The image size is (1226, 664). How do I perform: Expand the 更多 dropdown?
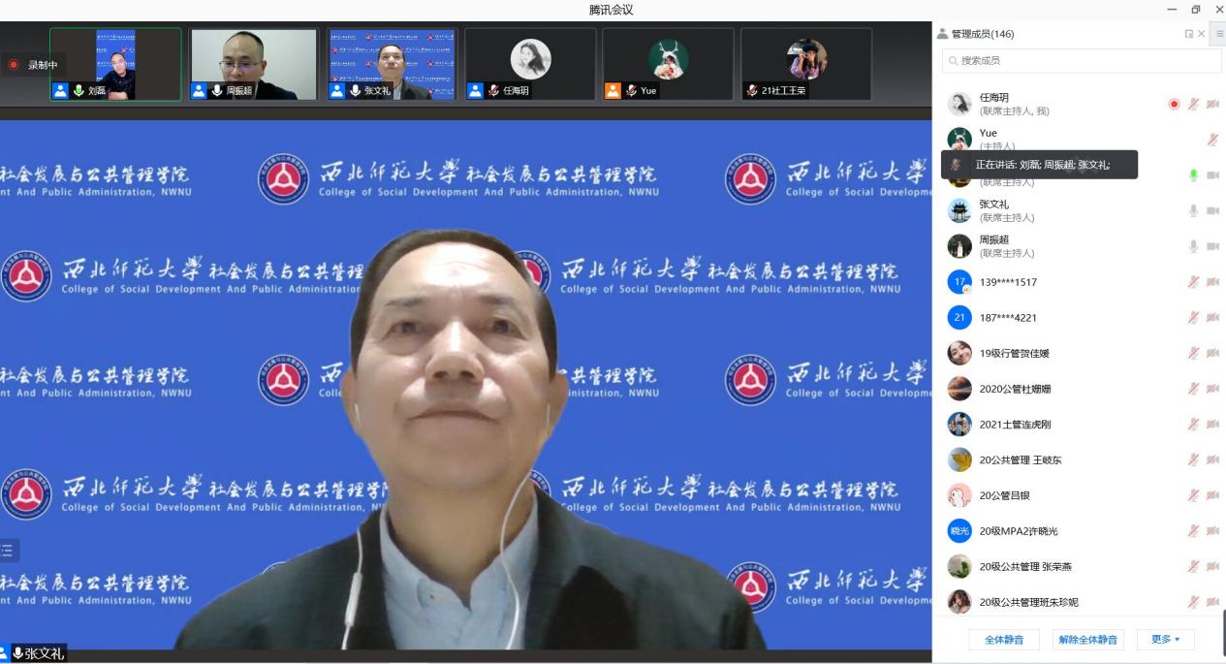point(1165,640)
